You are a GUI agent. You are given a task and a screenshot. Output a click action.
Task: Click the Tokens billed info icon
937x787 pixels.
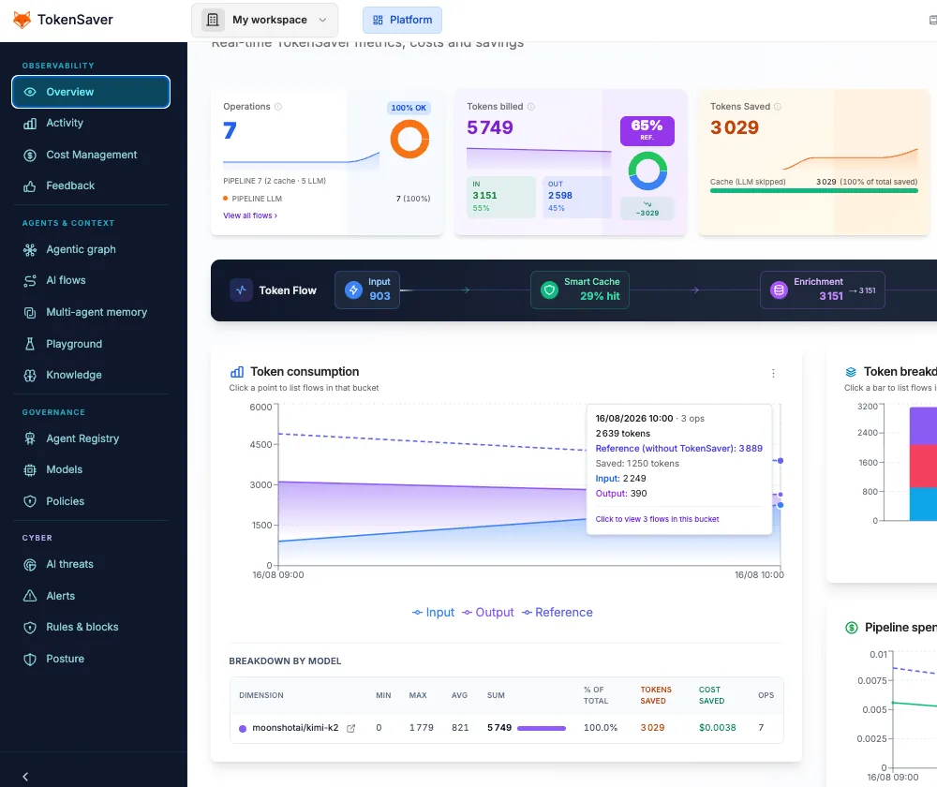click(531, 107)
